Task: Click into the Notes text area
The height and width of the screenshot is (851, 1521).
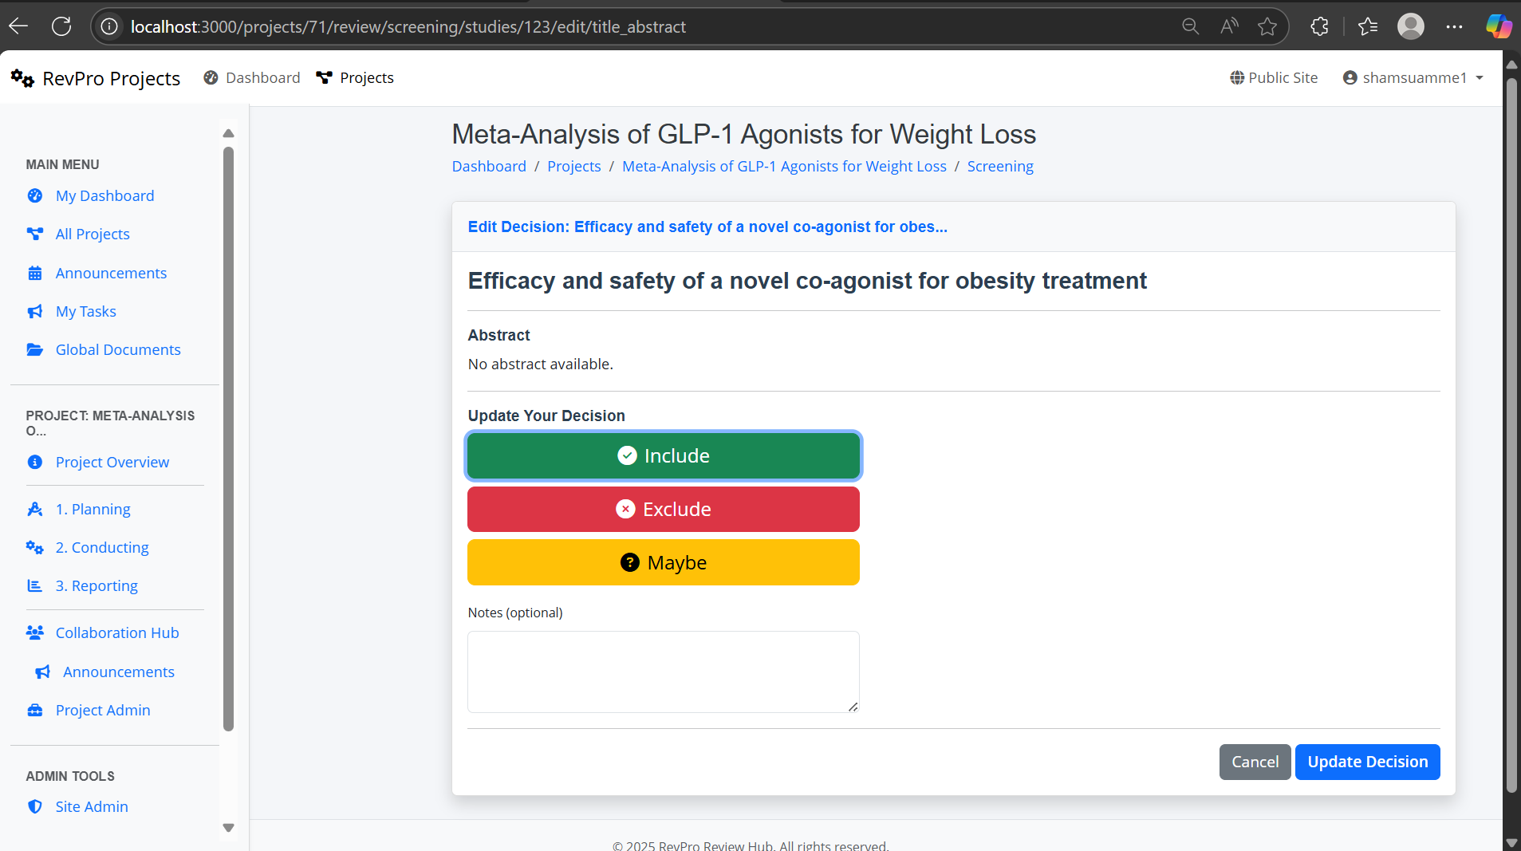Action: pos(663,672)
